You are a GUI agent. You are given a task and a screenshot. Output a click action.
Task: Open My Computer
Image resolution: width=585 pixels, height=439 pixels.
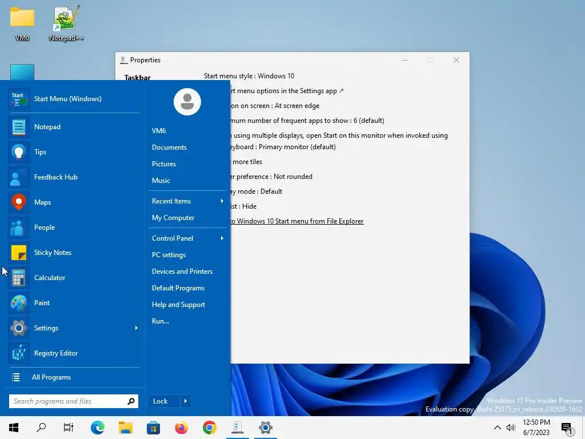tap(173, 218)
